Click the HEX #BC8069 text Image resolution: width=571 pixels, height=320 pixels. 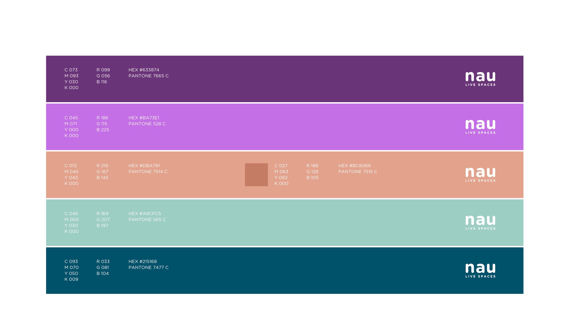[354, 165]
